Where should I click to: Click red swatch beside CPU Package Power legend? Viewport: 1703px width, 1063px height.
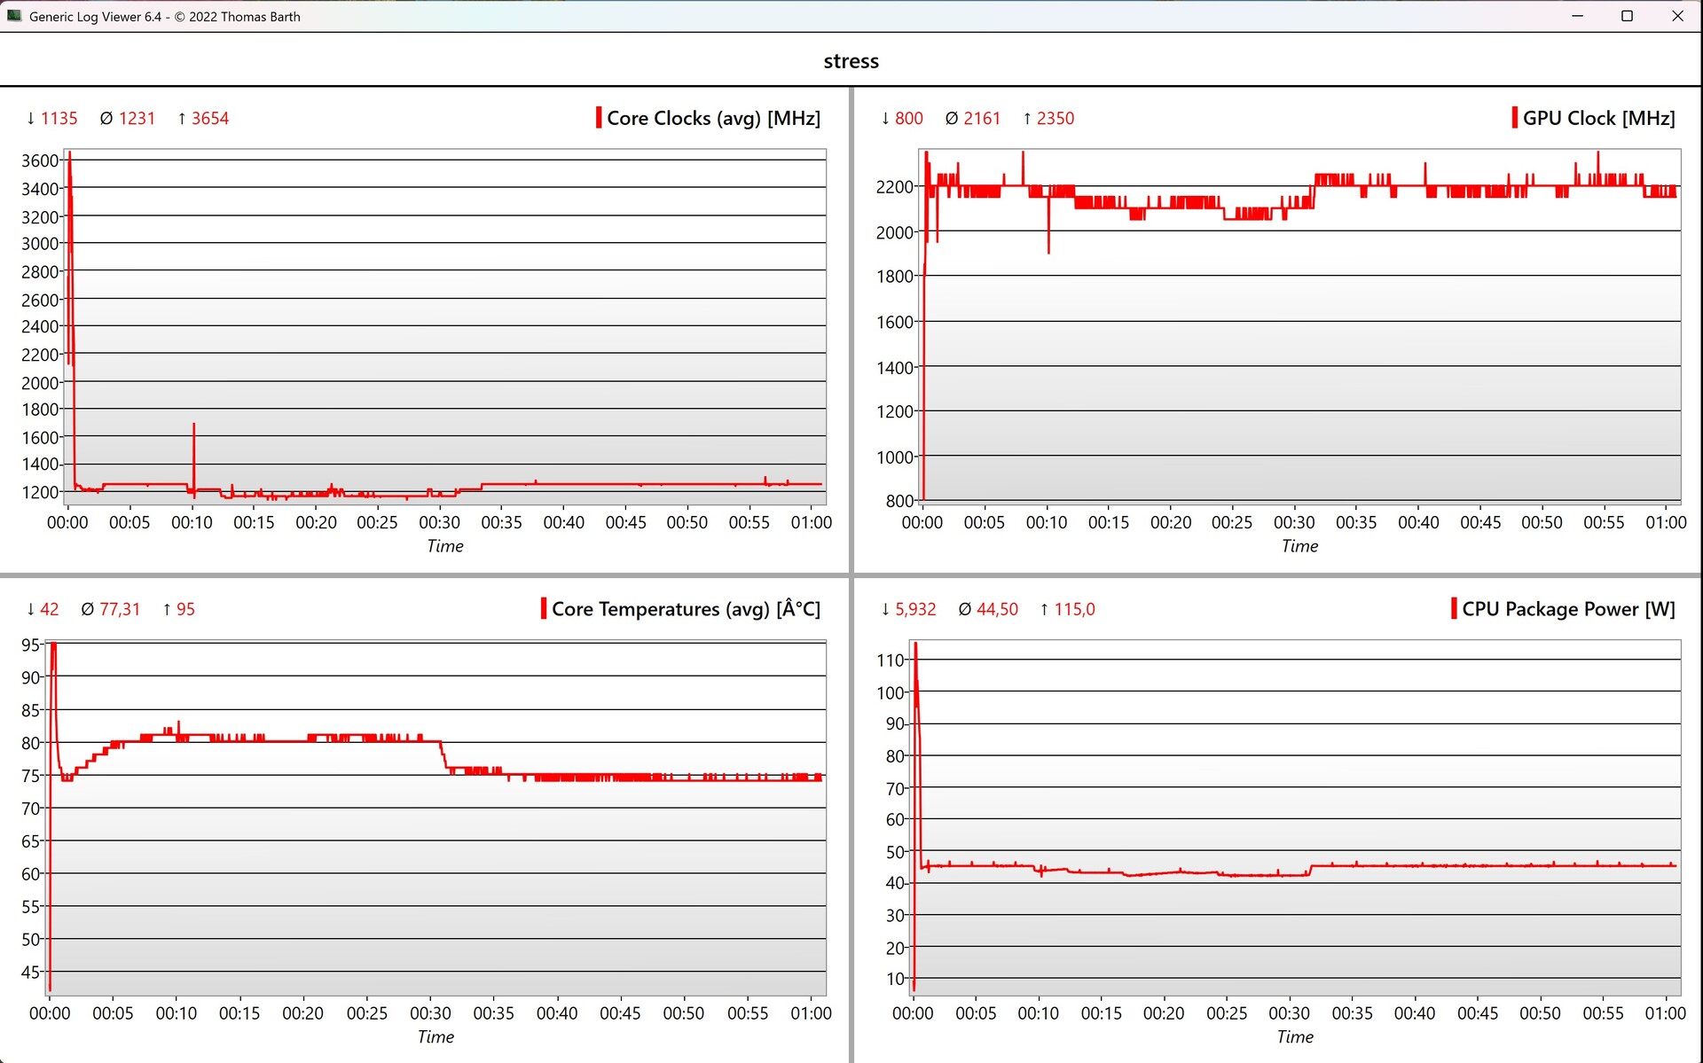1454,609
